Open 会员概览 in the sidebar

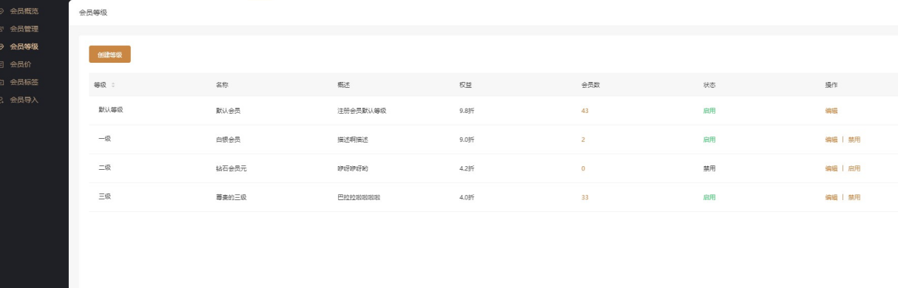click(x=24, y=10)
